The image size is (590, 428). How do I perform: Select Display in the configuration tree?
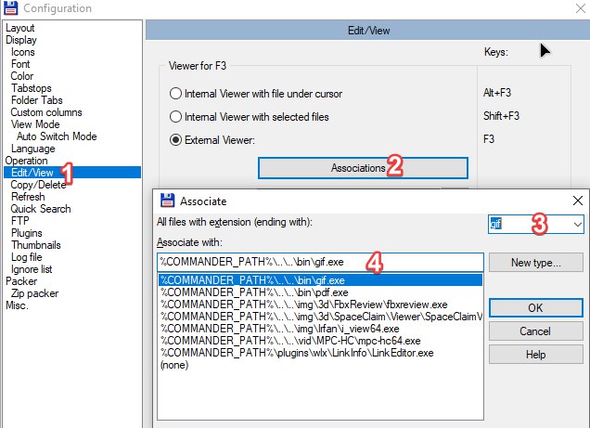point(21,40)
